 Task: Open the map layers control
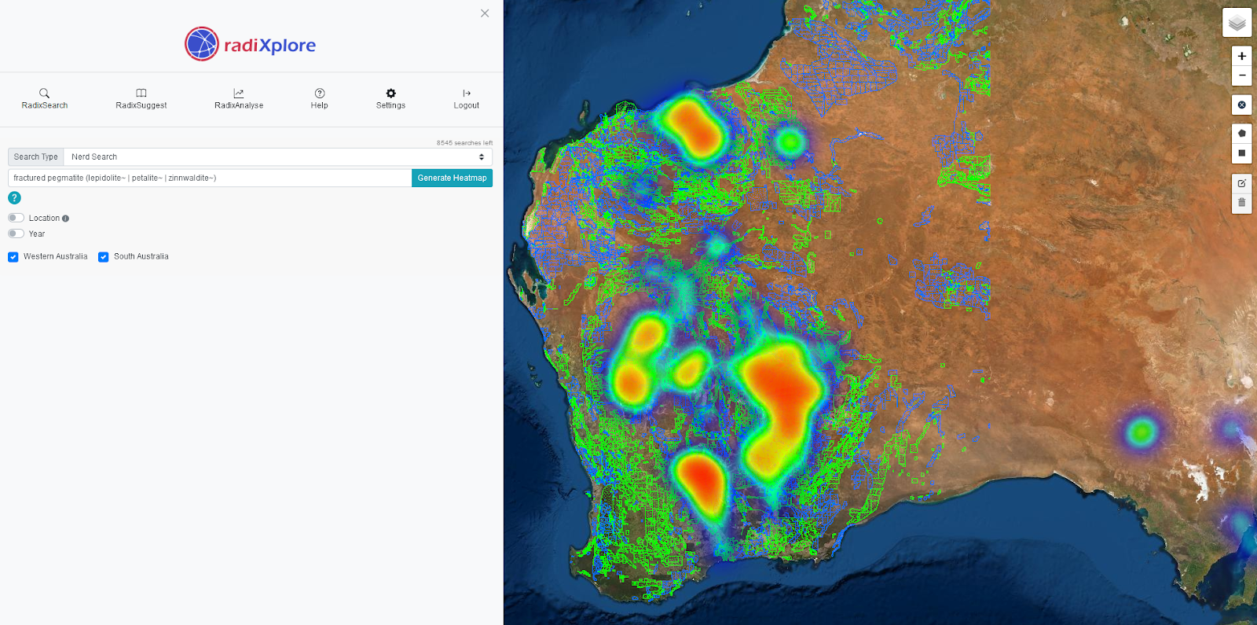[1237, 23]
